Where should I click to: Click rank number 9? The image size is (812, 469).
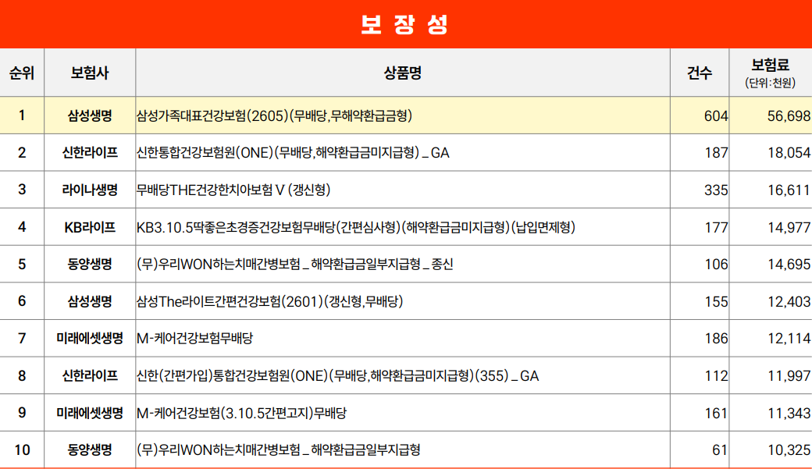click(22, 413)
